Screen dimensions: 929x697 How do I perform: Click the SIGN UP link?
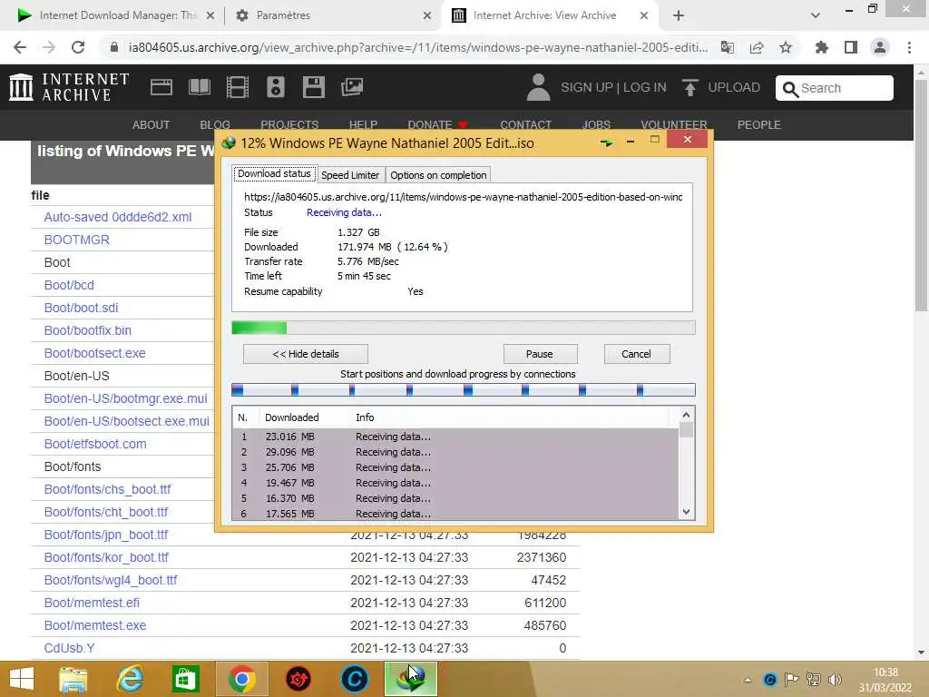point(587,87)
